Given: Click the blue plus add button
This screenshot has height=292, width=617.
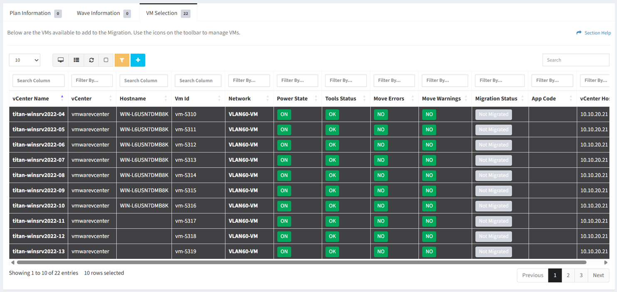Looking at the screenshot, I should pos(138,60).
